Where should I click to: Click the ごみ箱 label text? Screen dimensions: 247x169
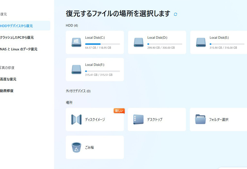(89, 147)
